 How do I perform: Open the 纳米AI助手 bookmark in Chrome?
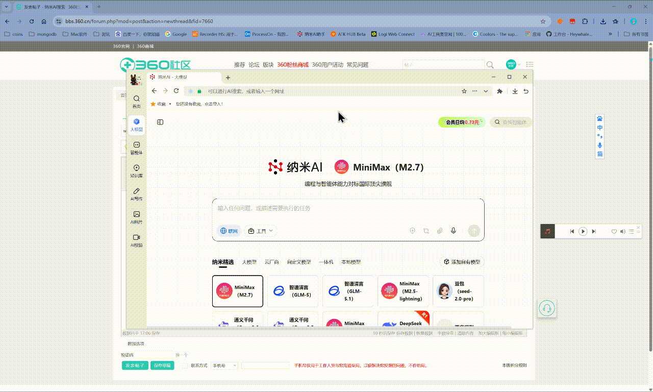(x=311, y=34)
